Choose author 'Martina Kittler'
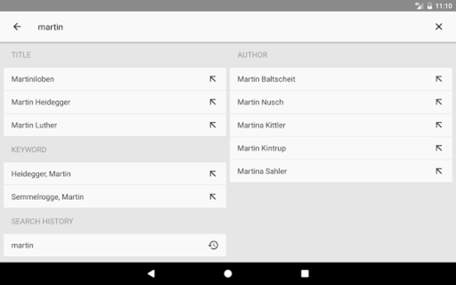This screenshot has width=456, height=285. click(341, 125)
